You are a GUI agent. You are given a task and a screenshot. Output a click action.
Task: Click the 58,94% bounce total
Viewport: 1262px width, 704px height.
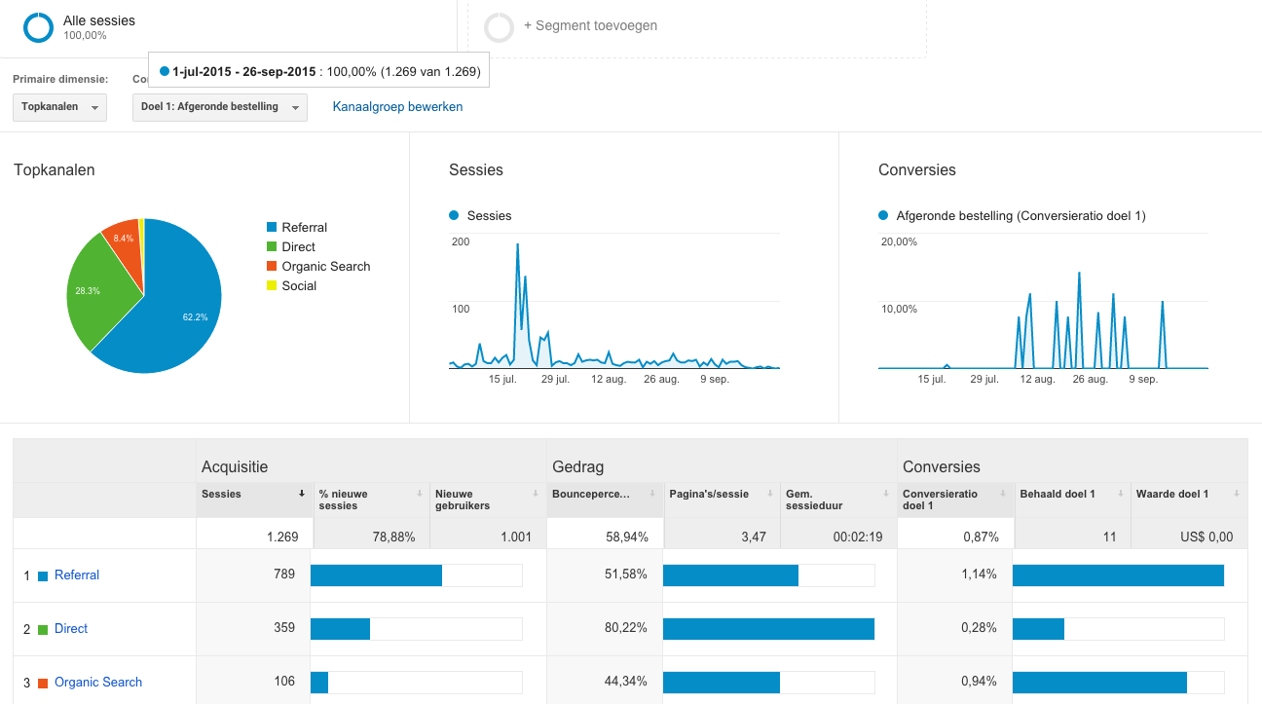(x=626, y=537)
